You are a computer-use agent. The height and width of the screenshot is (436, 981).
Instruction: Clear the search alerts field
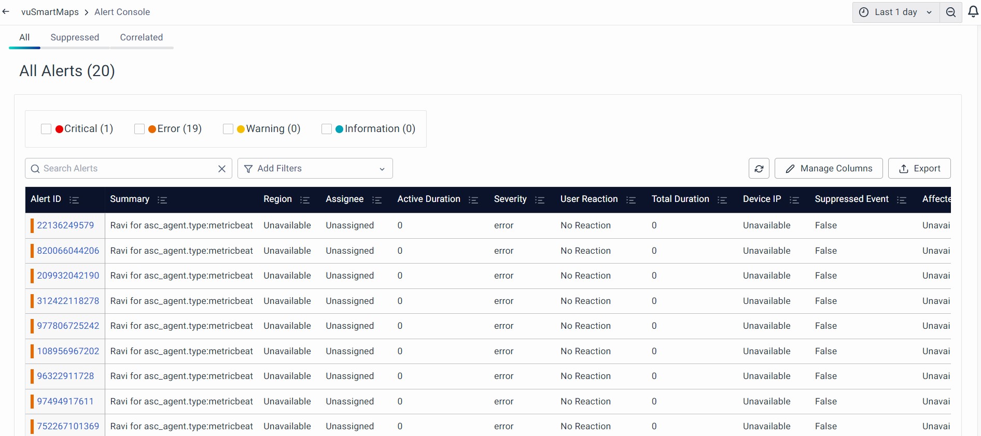click(222, 168)
